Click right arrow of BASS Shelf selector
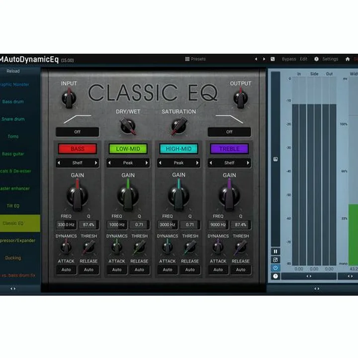This screenshot has width=358, height=358. tap(96, 163)
